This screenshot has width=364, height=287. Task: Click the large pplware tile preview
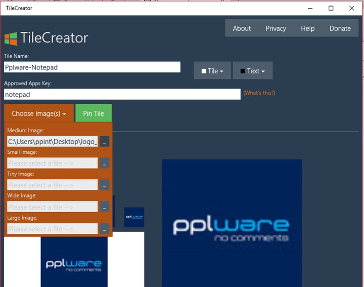tap(232, 223)
